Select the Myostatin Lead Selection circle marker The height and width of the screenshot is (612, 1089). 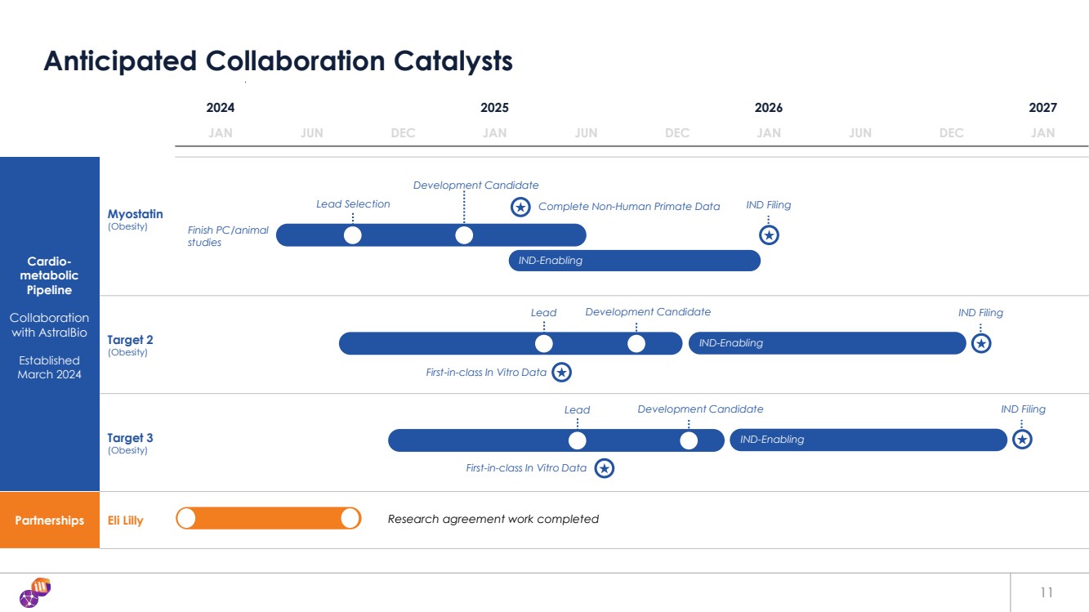[353, 235]
